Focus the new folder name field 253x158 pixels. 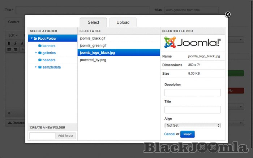click(42, 136)
